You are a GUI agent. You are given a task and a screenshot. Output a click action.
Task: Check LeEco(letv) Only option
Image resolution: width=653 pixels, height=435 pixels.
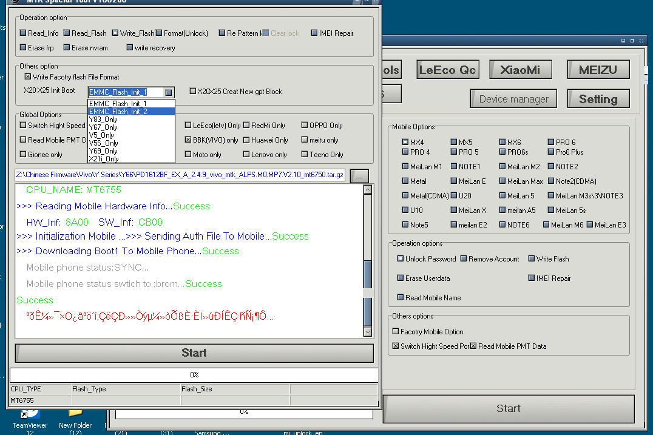(x=188, y=126)
